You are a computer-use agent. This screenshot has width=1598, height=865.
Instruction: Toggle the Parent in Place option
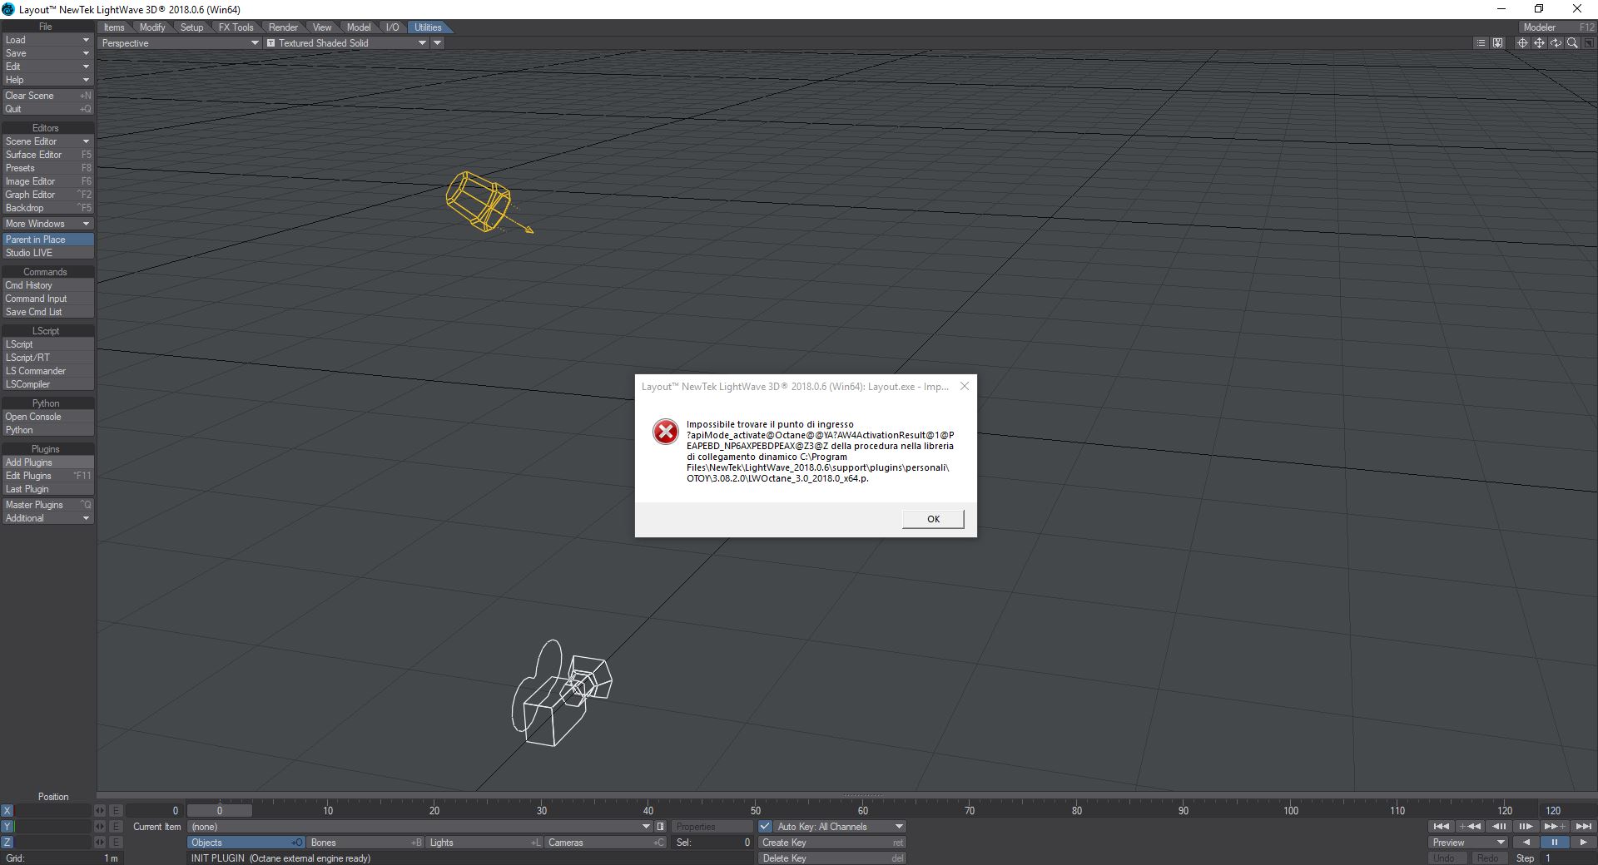47,240
